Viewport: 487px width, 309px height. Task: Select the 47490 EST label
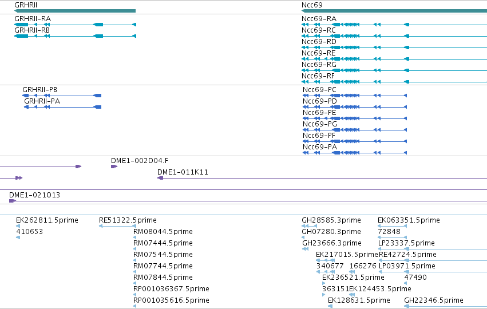coord(415,278)
